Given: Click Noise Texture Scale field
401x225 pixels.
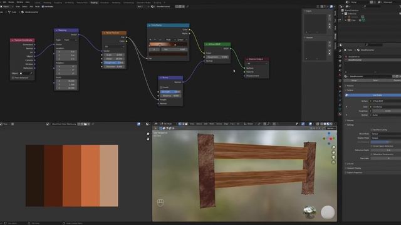Looking at the screenshot, I should 114,55.
